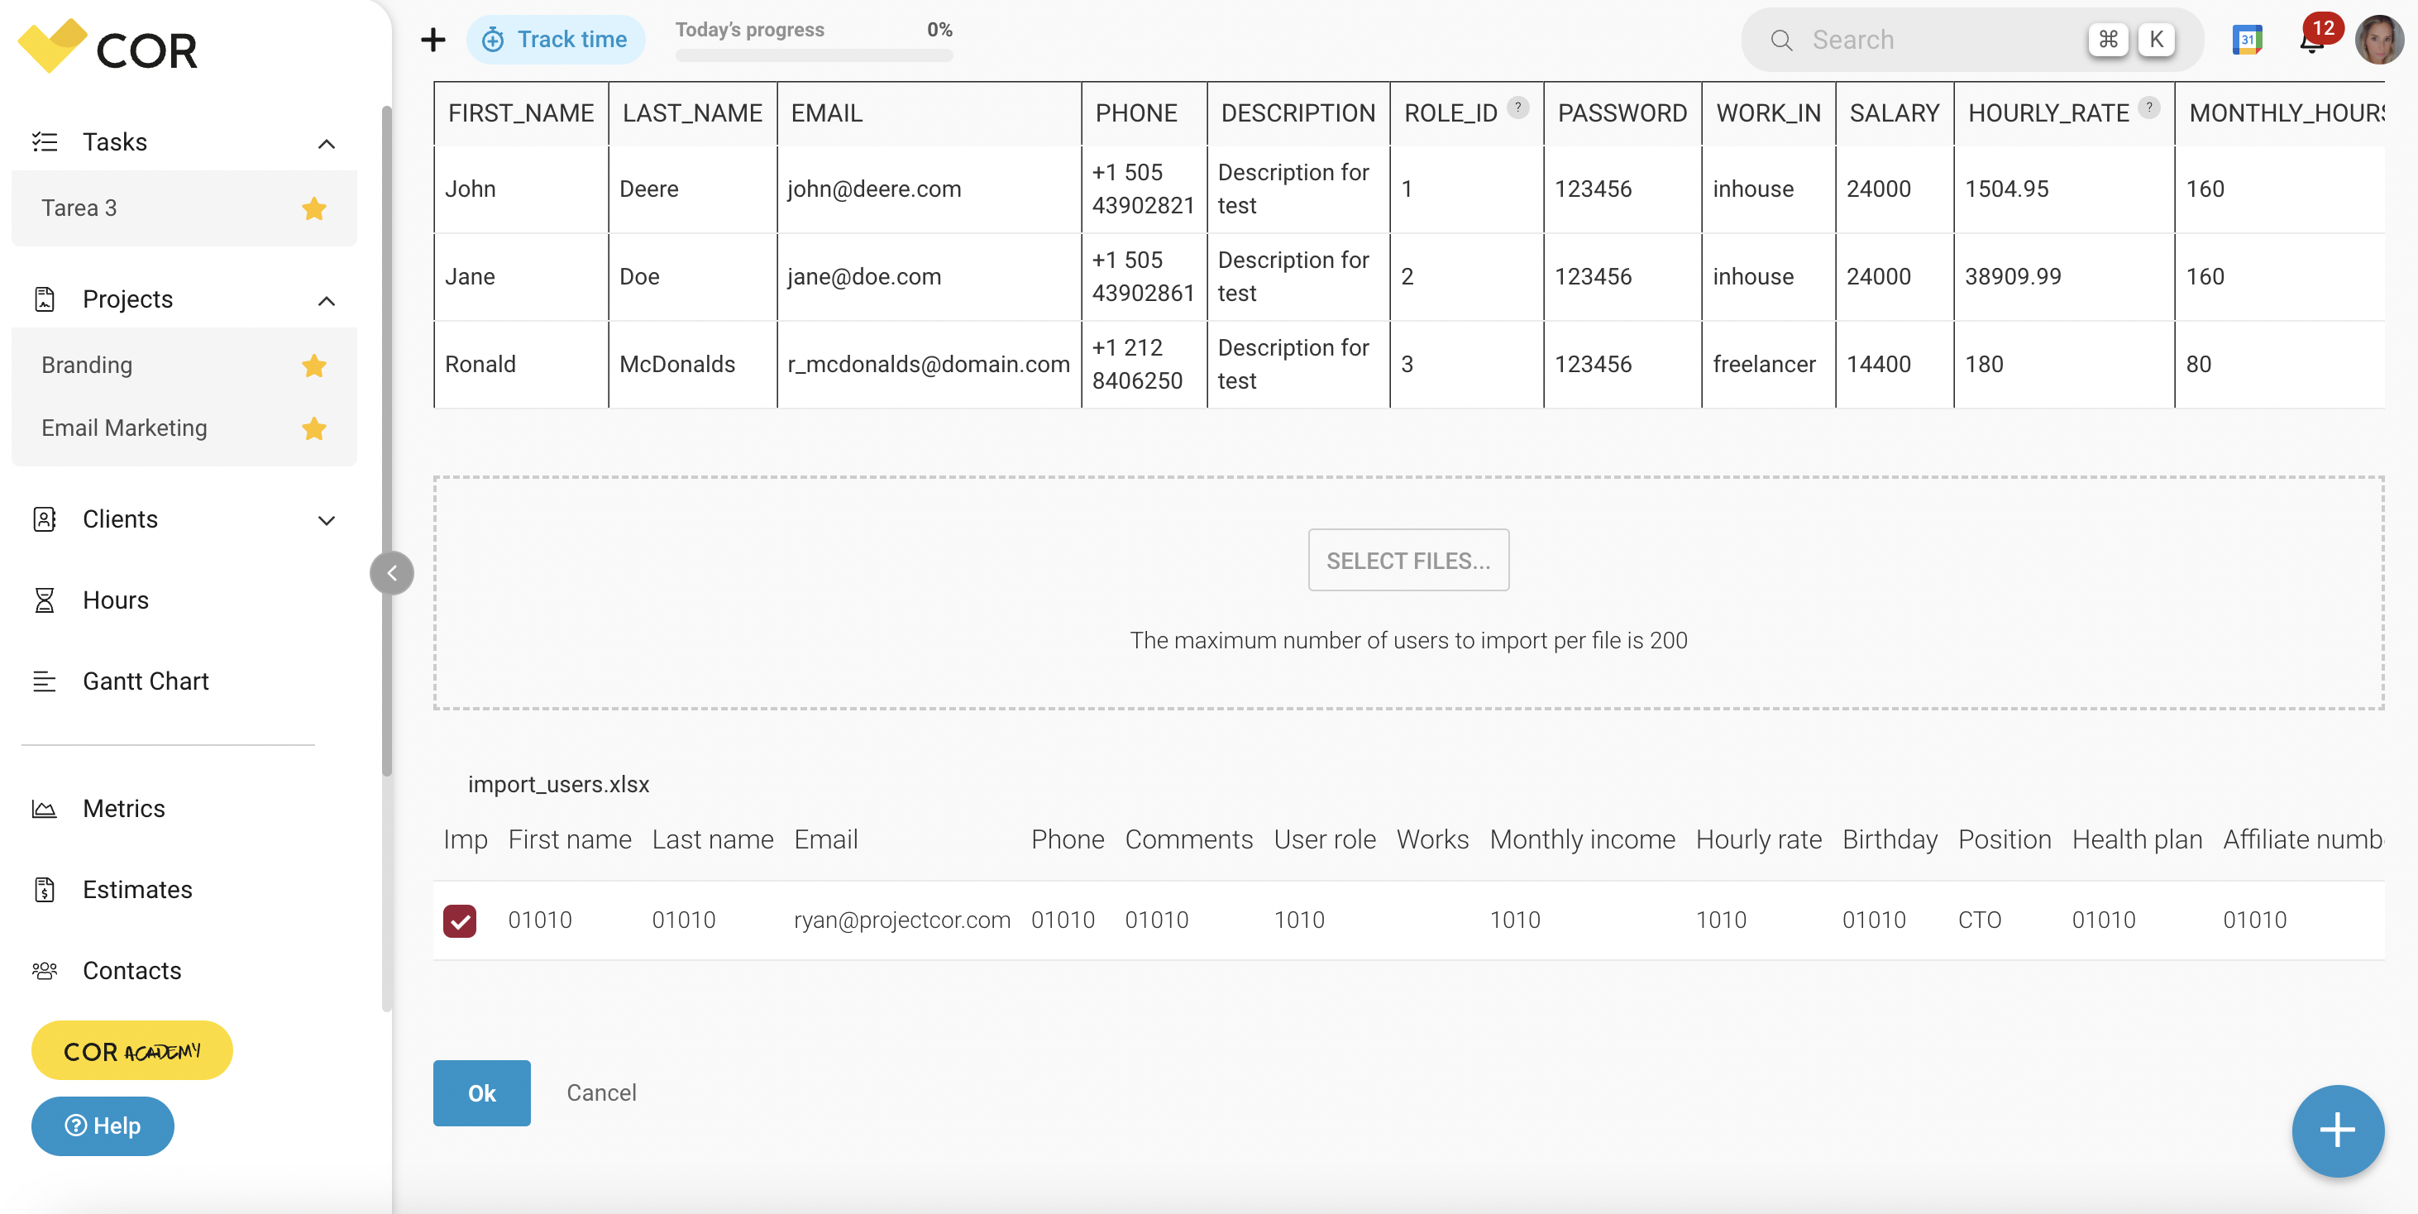The width and height of the screenshot is (2418, 1214).
Task: Click the Ok button to confirm import
Action: [481, 1092]
